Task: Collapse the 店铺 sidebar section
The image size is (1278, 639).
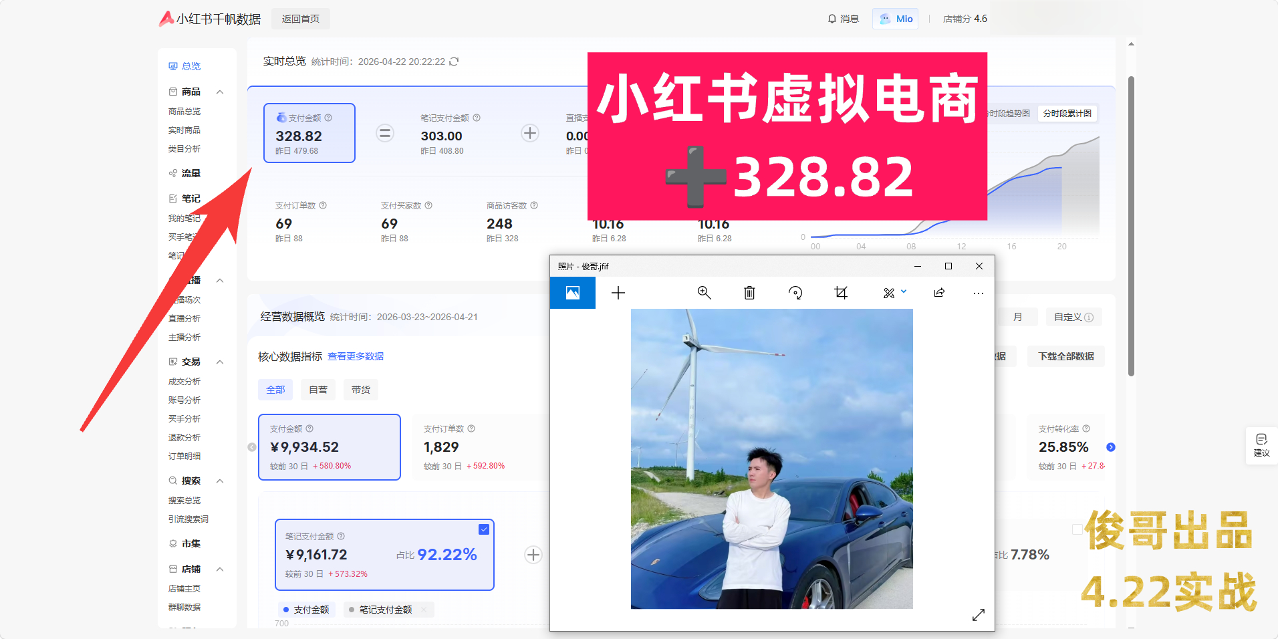Action: (220, 569)
